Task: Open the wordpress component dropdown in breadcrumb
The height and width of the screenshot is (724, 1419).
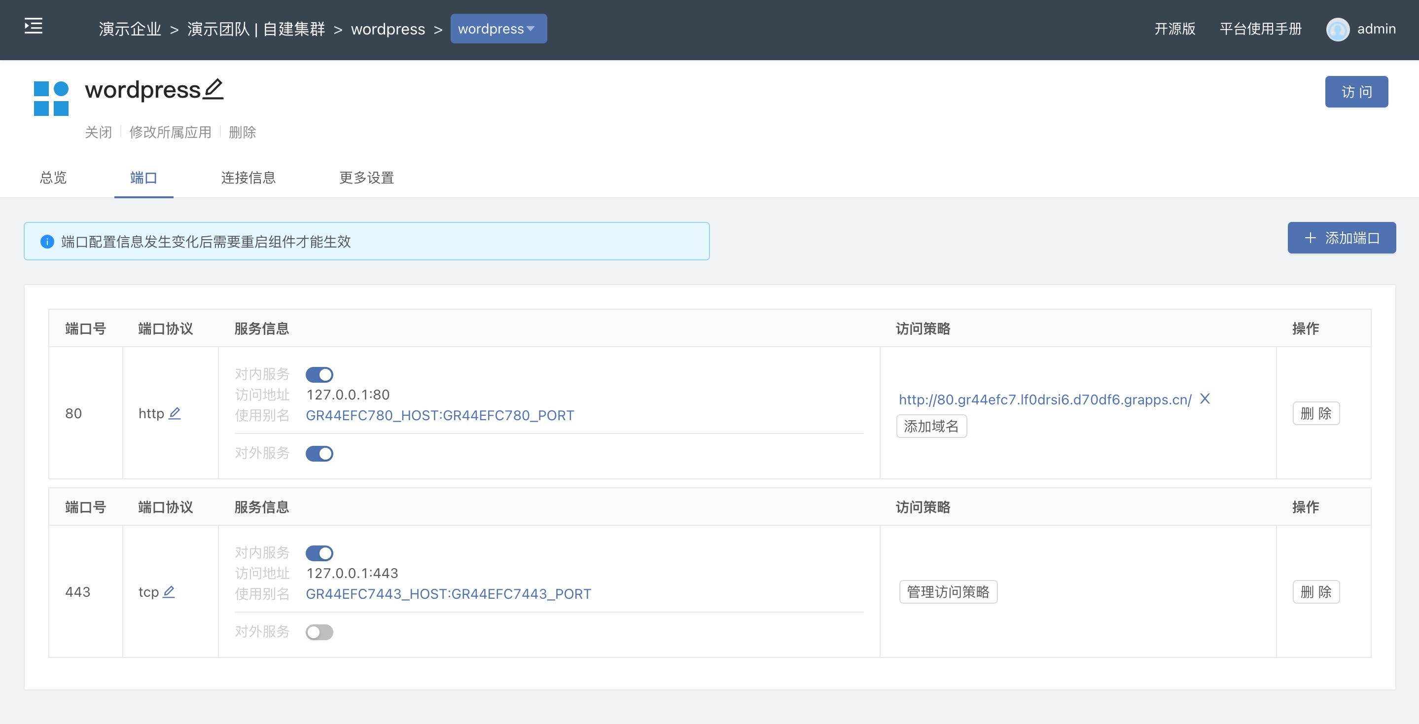Action: pos(498,29)
